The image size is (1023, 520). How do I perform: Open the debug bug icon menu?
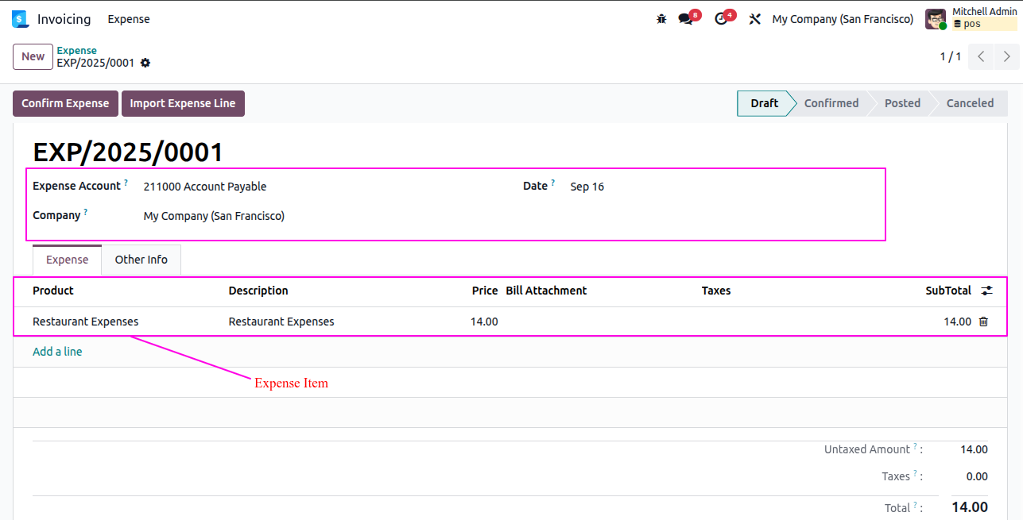[x=661, y=19]
